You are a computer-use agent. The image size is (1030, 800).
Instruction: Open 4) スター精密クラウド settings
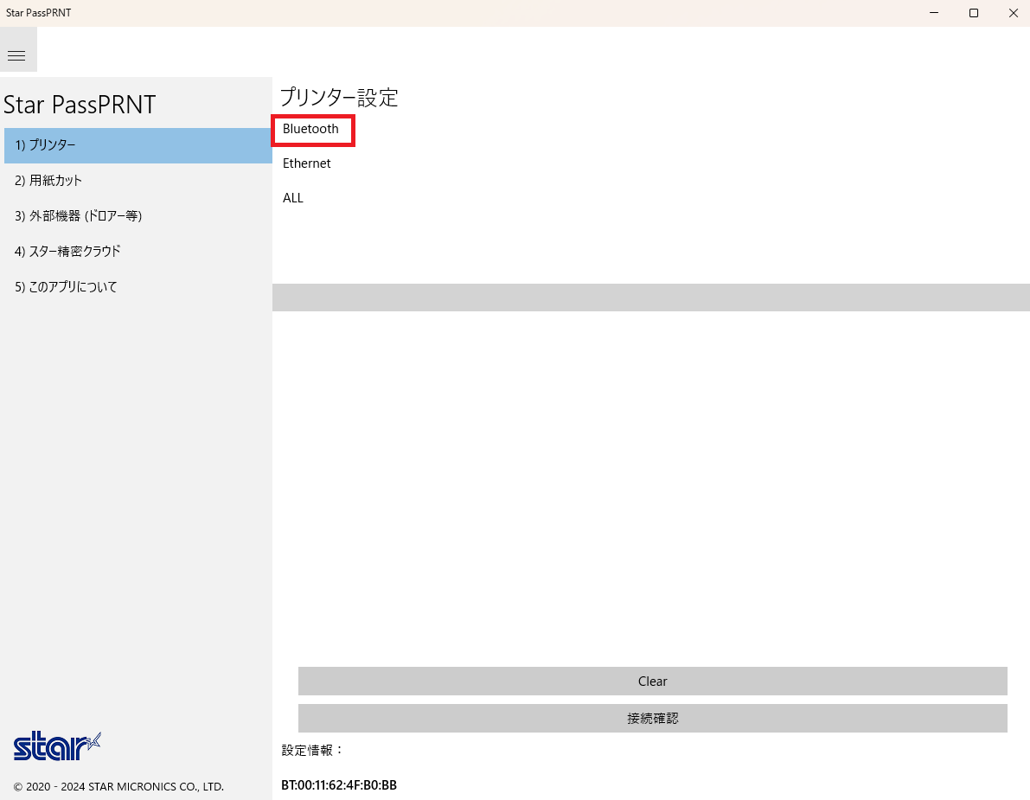point(137,252)
